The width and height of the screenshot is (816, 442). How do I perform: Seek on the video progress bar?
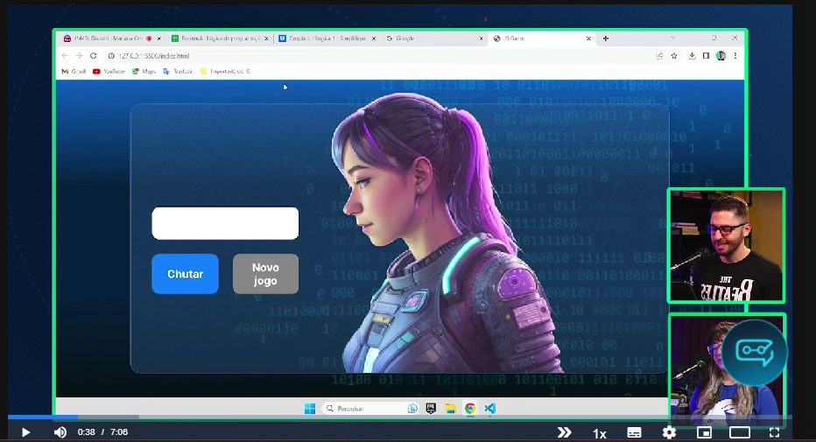[x=399, y=417]
